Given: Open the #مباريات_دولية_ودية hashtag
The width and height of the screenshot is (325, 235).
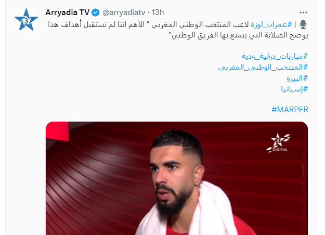Looking at the screenshot, I should (x=275, y=56).
